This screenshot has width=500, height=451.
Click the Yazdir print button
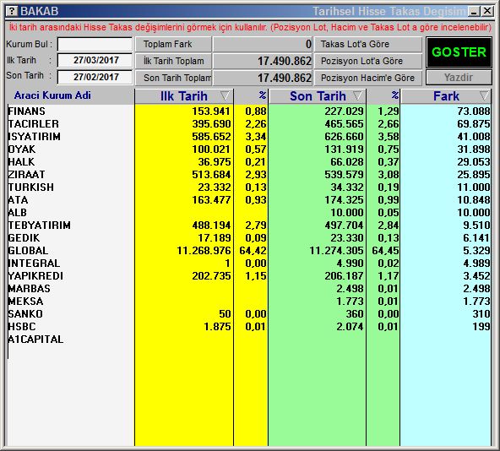click(459, 78)
